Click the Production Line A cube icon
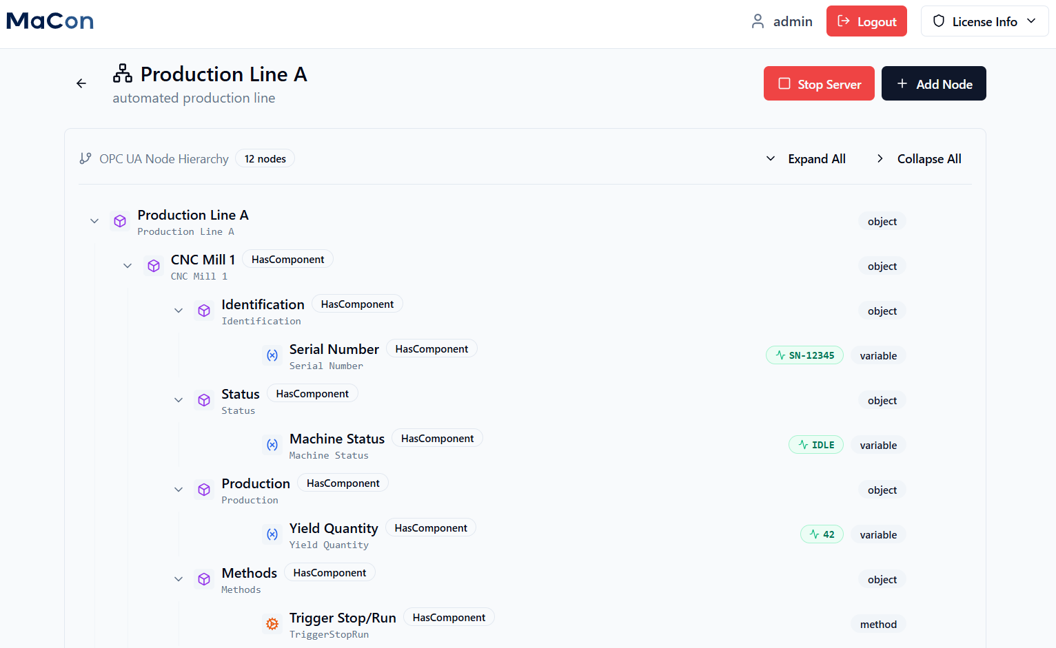1056x648 pixels. (120, 221)
